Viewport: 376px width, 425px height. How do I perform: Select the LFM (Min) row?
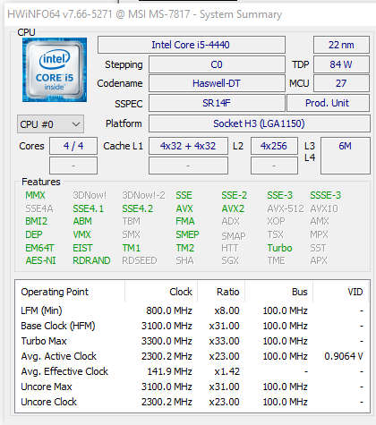click(x=192, y=310)
